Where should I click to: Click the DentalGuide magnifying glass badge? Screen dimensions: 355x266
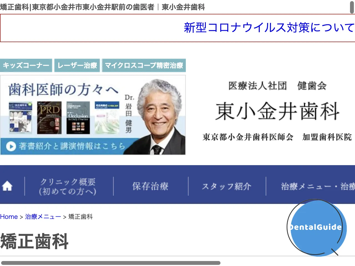[315, 228]
